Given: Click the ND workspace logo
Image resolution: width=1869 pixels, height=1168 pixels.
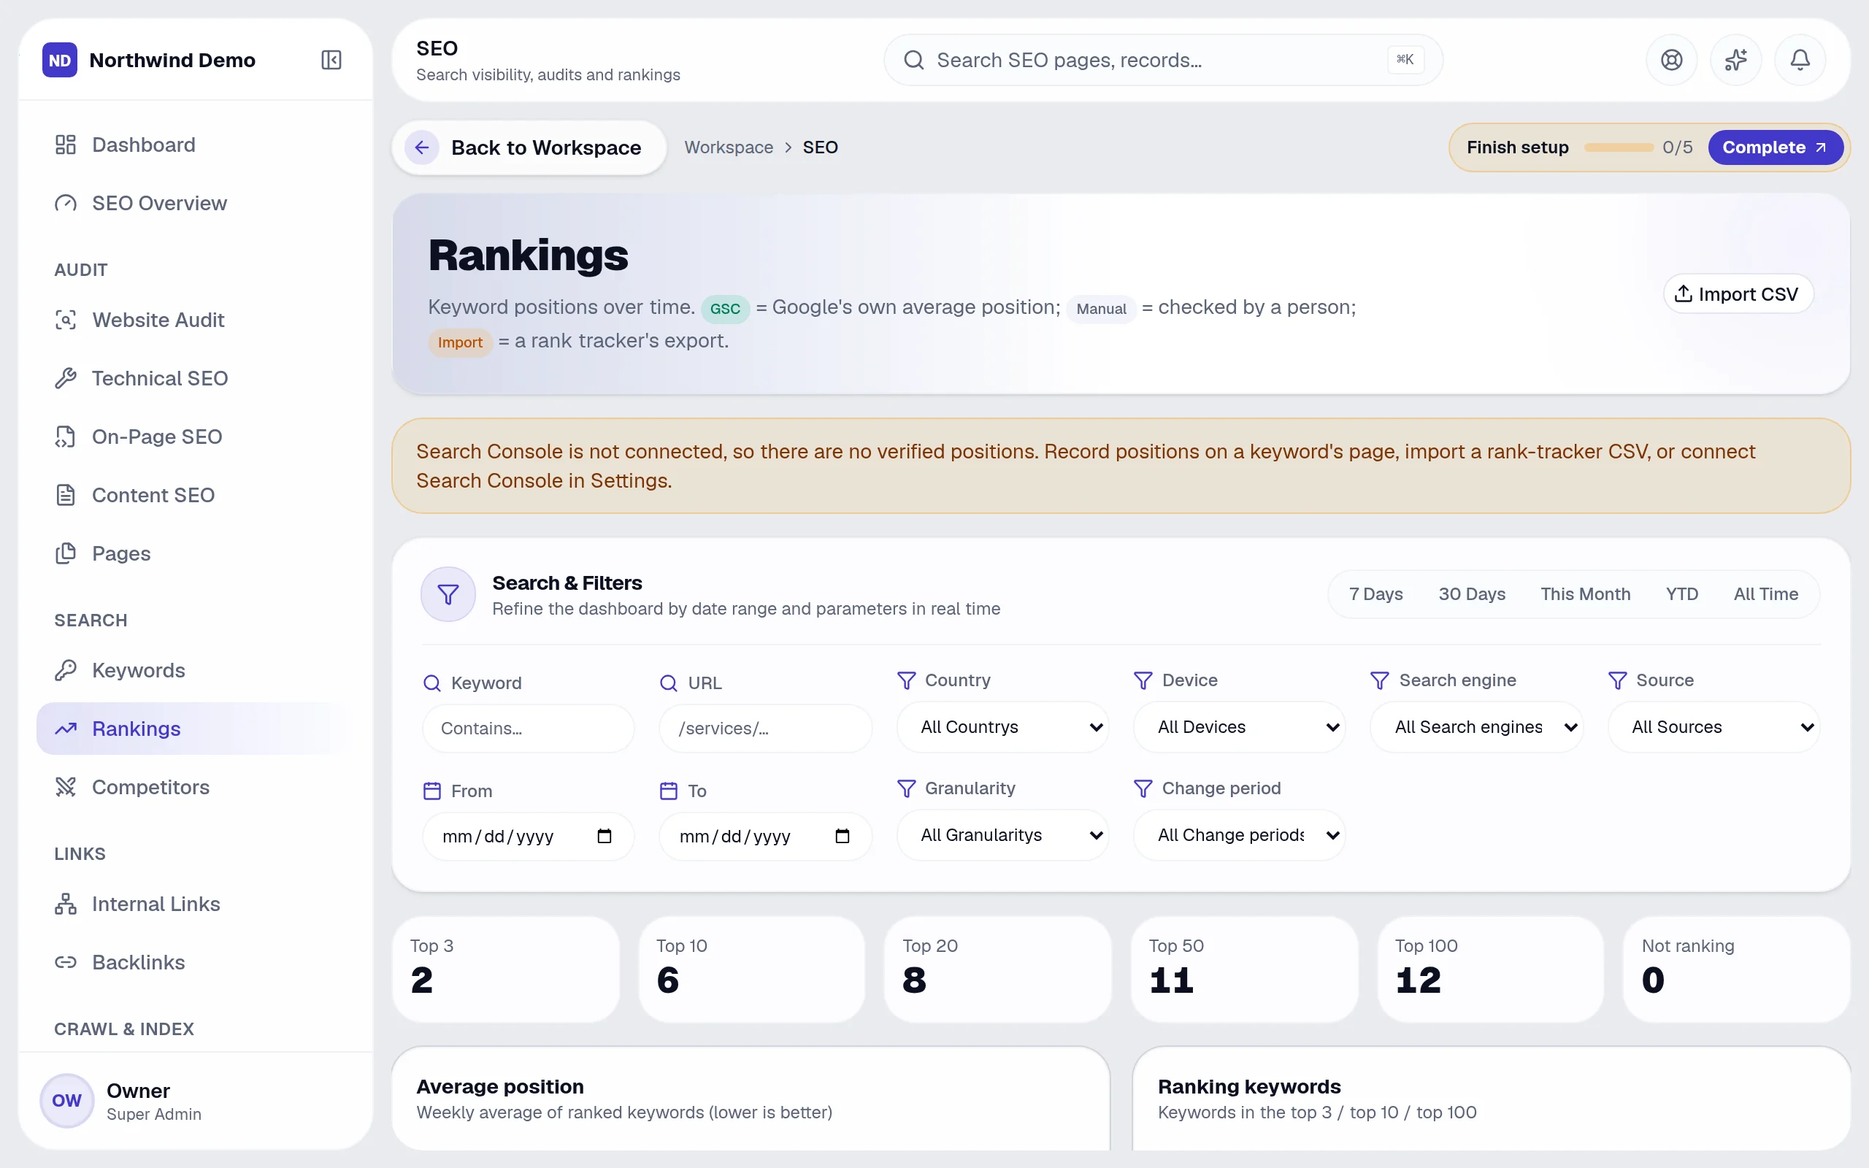Looking at the screenshot, I should point(59,59).
